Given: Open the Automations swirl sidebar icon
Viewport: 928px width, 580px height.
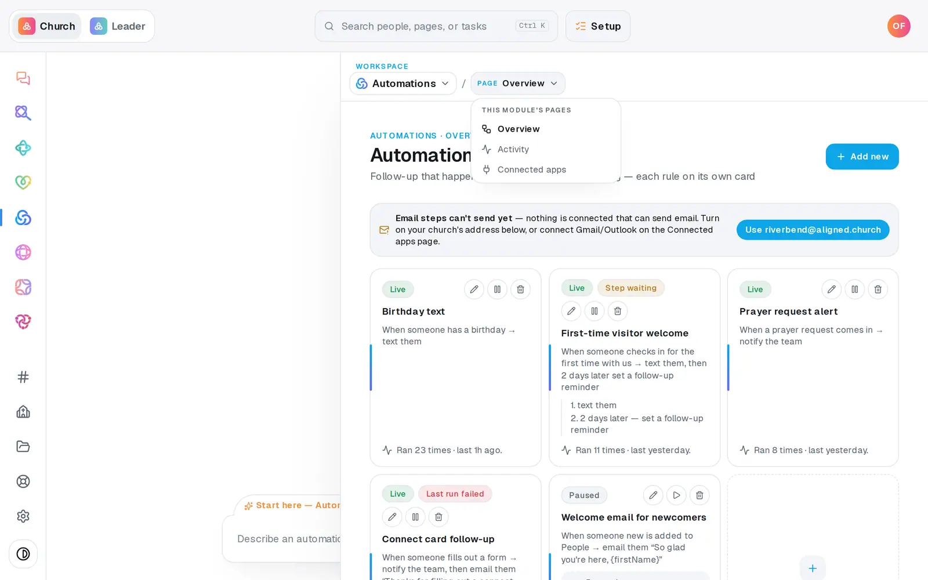Looking at the screenshot, I should point(23,217).
